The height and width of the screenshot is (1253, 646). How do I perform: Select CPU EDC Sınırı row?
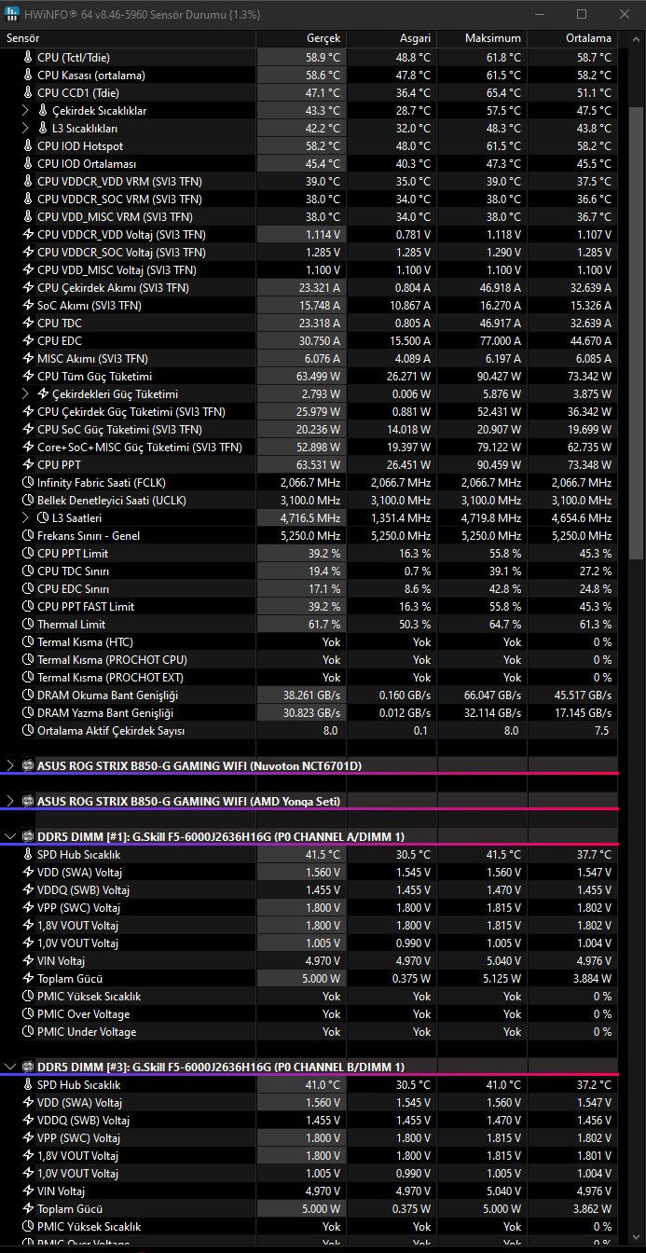pos(309,588)
